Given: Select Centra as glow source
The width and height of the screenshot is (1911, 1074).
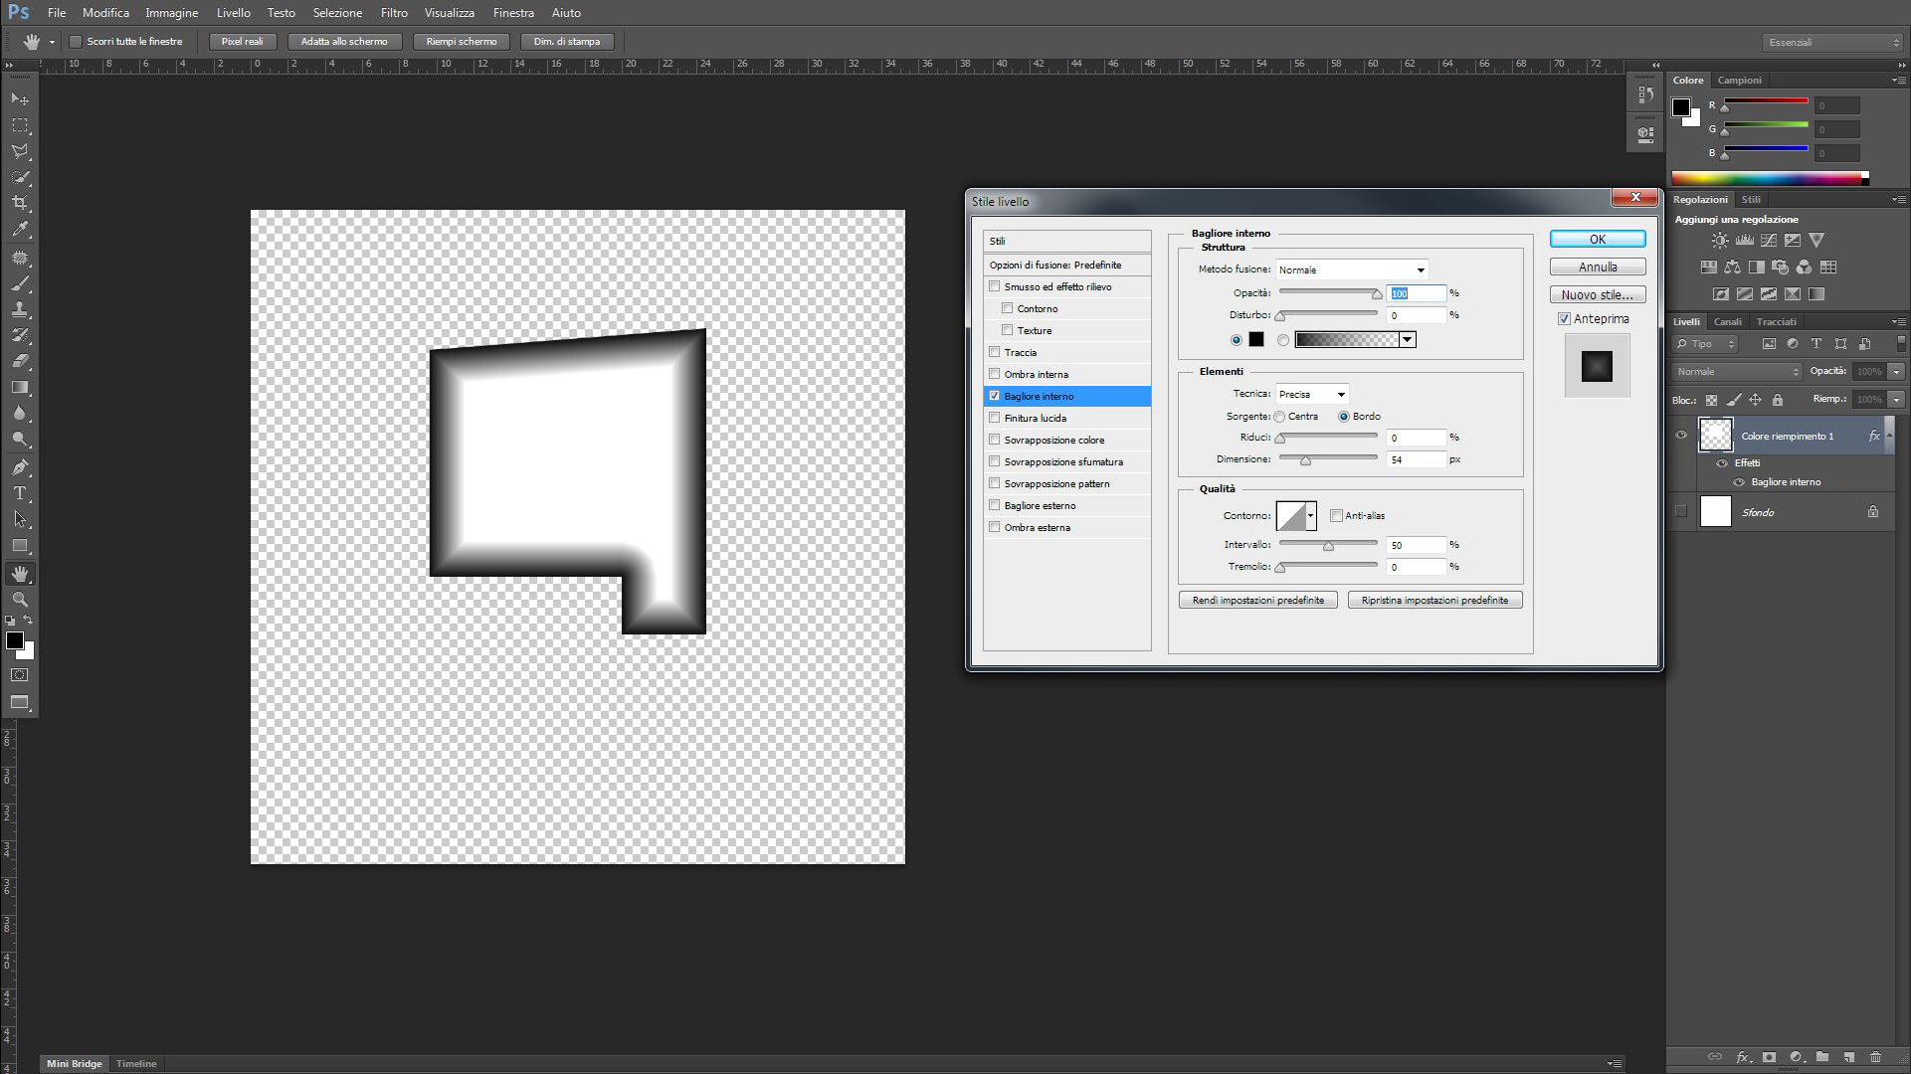Looking at the screenshot, I should pyautogui.click(x=1280, y=417).
